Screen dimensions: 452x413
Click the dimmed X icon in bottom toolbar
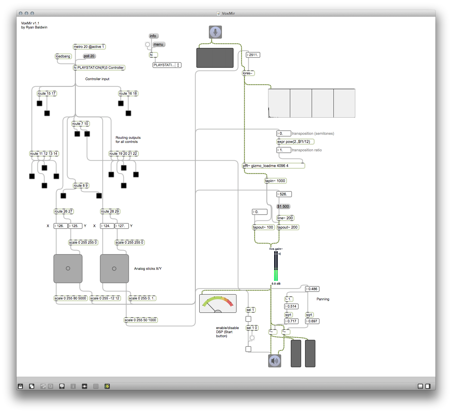[51, 386]
